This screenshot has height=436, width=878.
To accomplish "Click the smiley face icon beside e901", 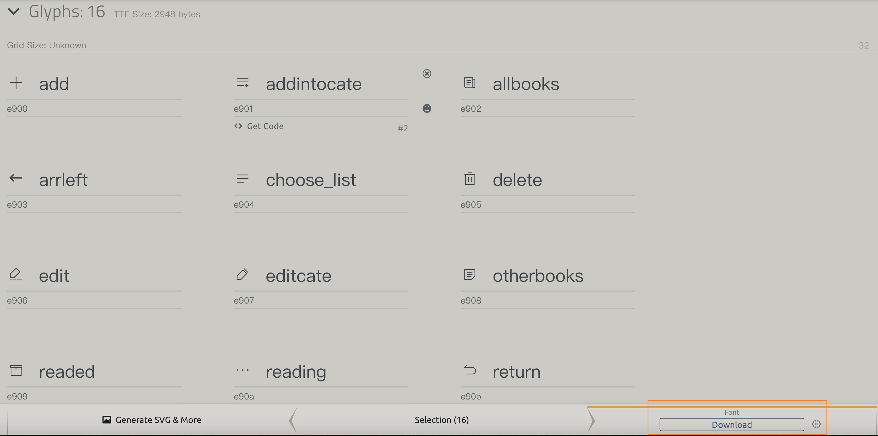I will click(x=427, y=108).
